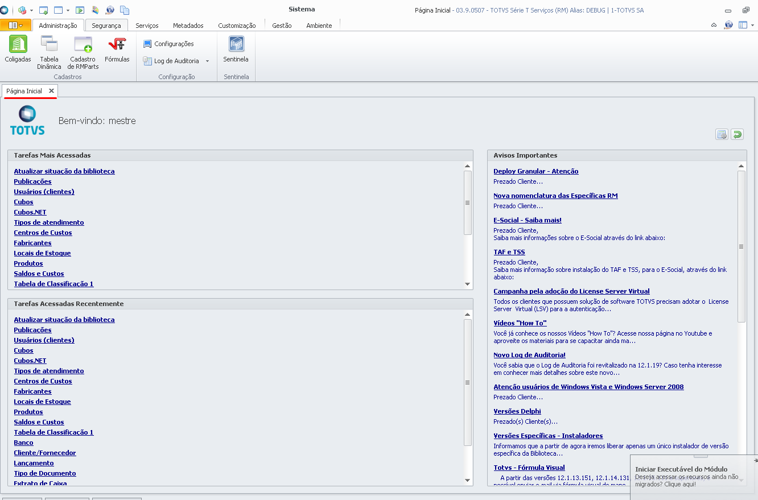The width and height of the screenshot is (758, 500).
Task: Open dropdown arrow beside the cubes icon
Action: point(31,10)
